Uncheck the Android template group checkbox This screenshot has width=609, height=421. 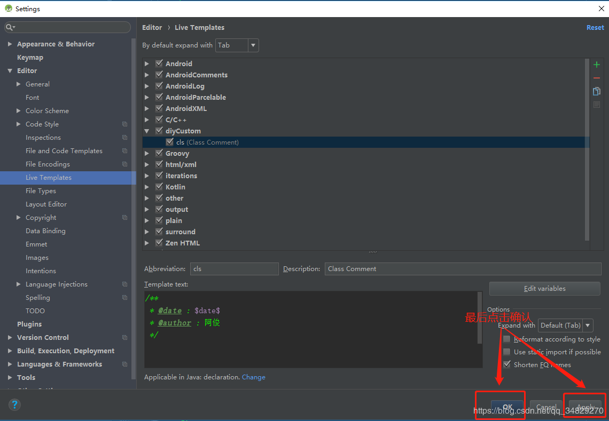[x=159, y=63]
